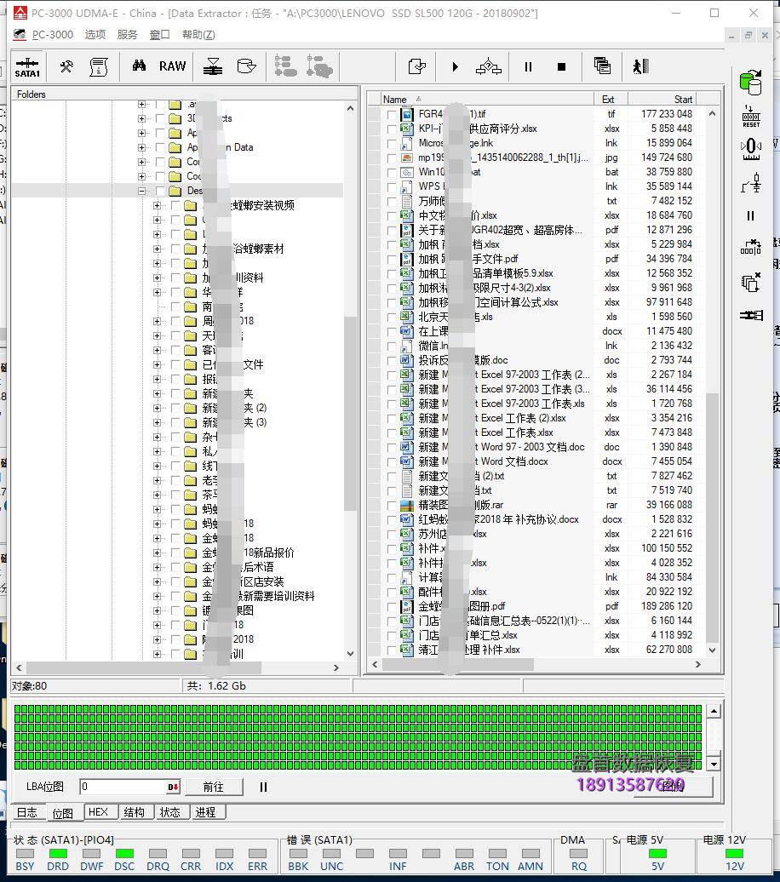Click the SATA1 port toolbar button

click(27, 67)
